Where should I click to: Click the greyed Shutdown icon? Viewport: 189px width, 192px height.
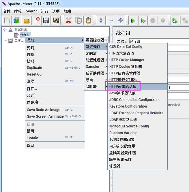[163, 20]
